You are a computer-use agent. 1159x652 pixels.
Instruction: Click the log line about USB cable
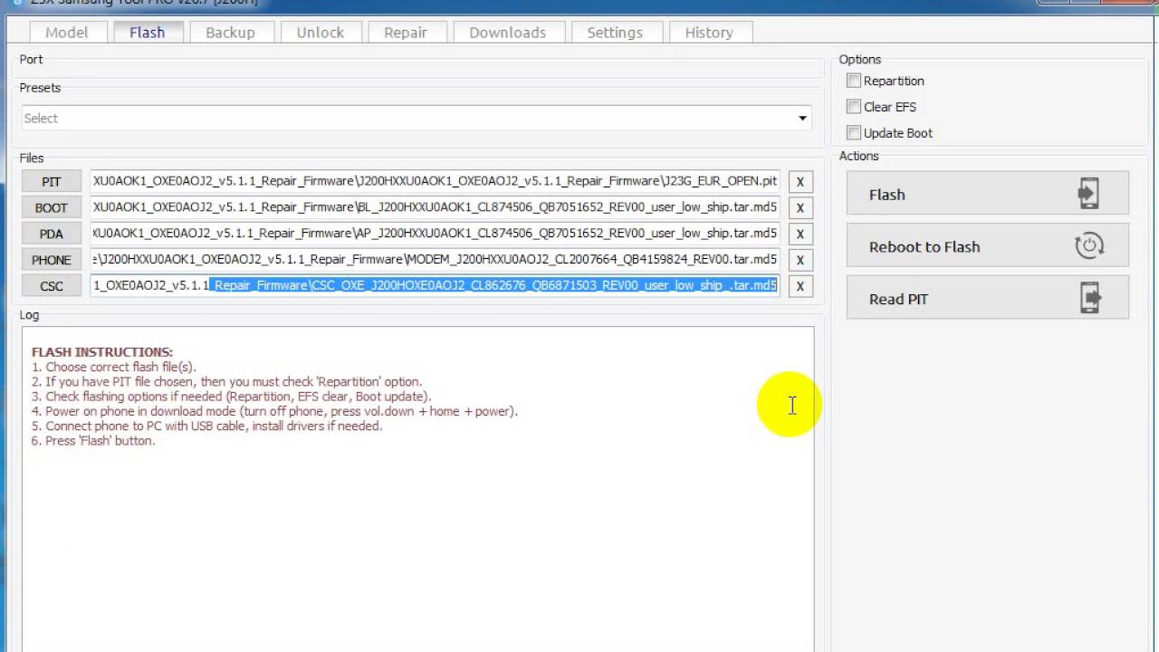coord(207,426)
